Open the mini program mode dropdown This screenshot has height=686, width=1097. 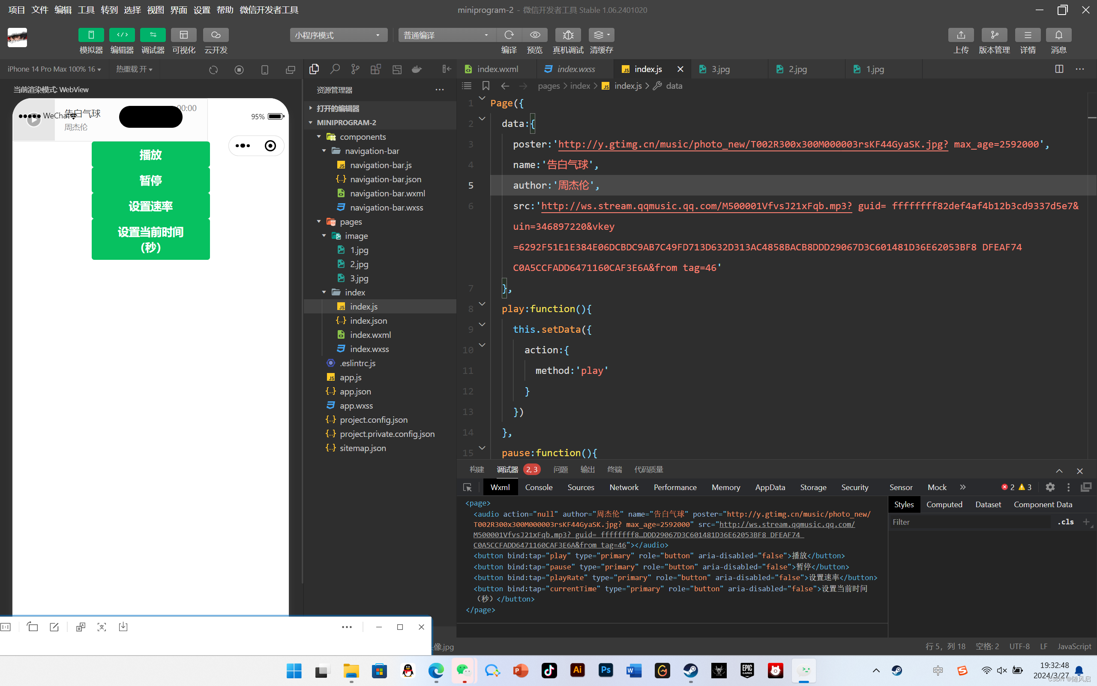[338, 35]
